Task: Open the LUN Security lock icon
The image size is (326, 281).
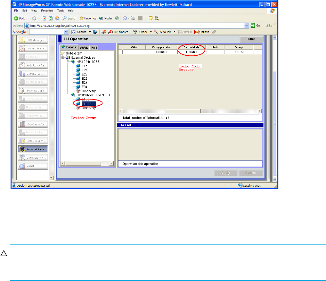Action: (x=23, y=141)
